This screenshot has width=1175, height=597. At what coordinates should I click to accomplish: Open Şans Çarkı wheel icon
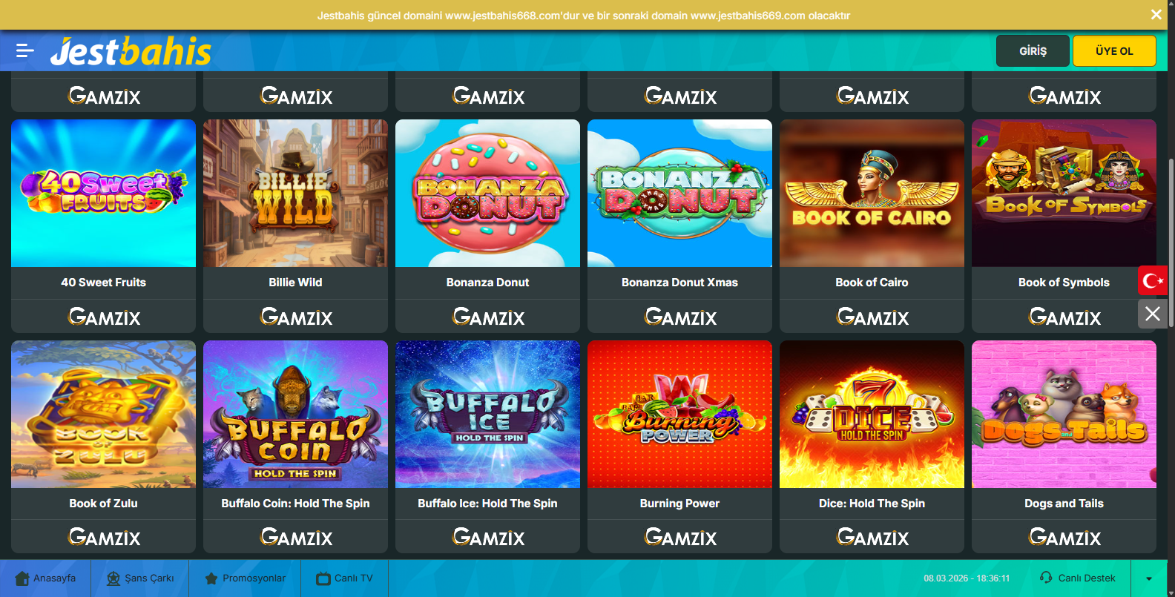click(113, 578)
